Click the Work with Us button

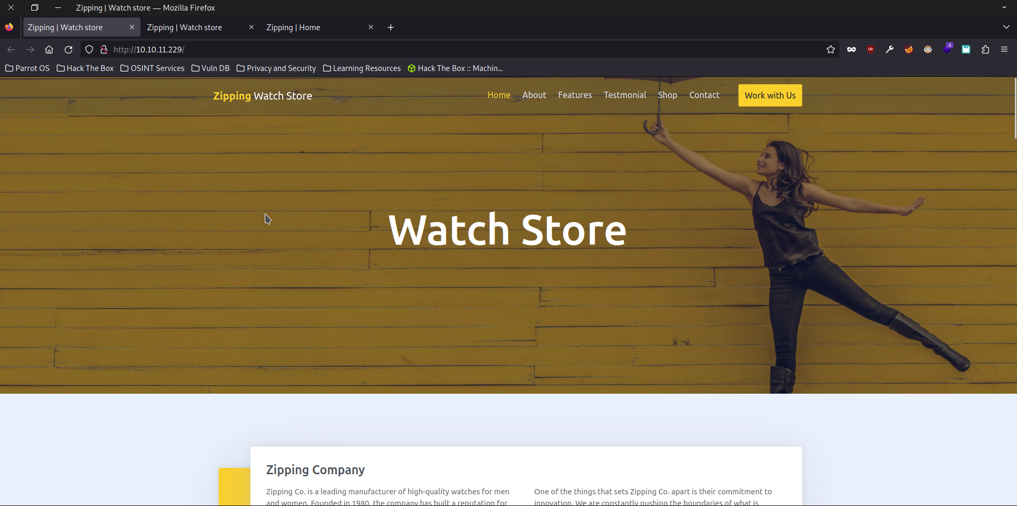tap(770, 95)
